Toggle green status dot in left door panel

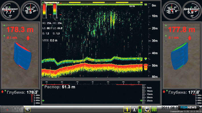[x=4, y=26]
